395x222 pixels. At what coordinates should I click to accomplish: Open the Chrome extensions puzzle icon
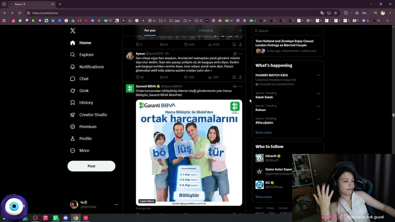346,13
